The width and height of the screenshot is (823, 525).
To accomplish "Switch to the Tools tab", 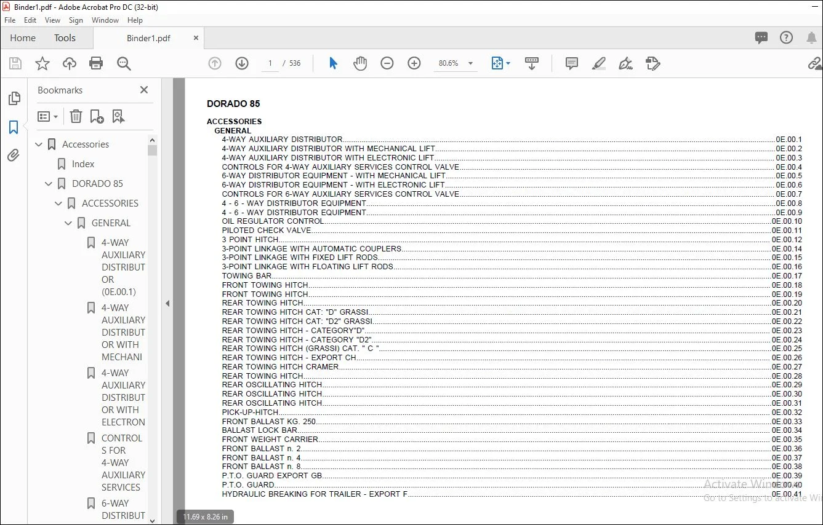I will [65, 38].
